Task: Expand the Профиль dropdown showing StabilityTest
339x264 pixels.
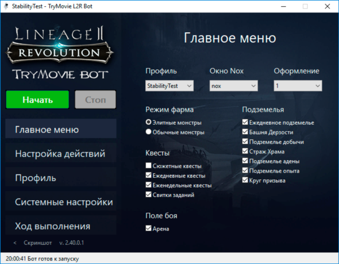Action: click(169, 86)
